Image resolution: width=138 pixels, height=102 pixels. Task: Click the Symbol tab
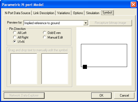tap(107, 12)
